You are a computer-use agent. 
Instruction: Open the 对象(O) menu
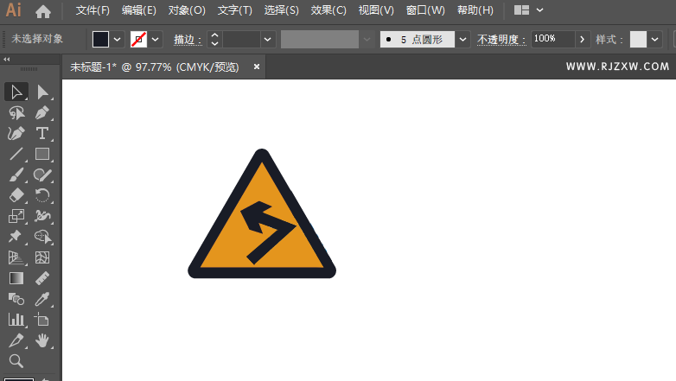coord(187,10)
